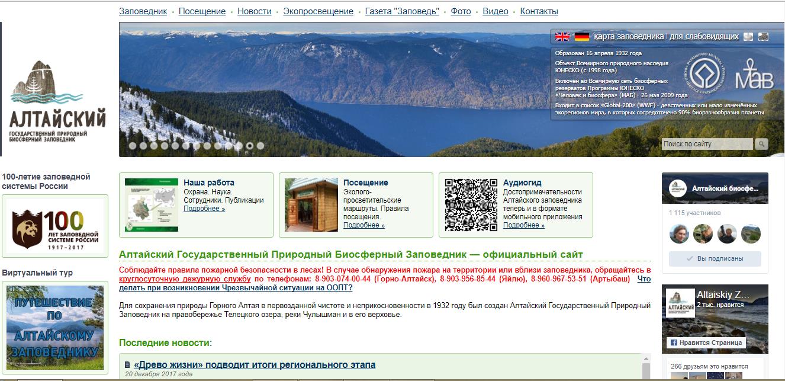Viewport: 785px width, 381px height.
Task: Click the search magnifier button
Action: point(762,144)
